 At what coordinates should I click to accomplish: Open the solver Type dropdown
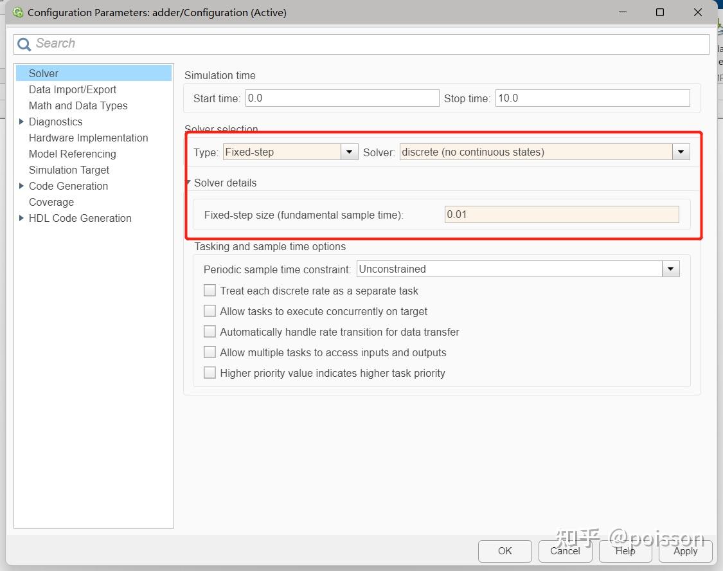click(x=349, y=152)
